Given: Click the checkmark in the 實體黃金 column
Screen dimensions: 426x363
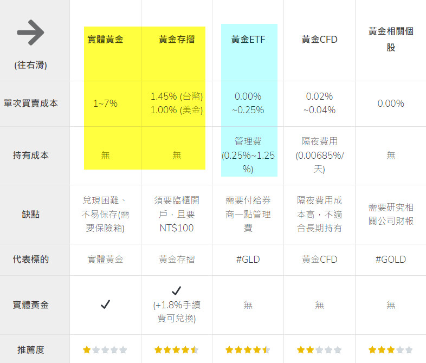Looking at the screenshot, I should (105, 304).
